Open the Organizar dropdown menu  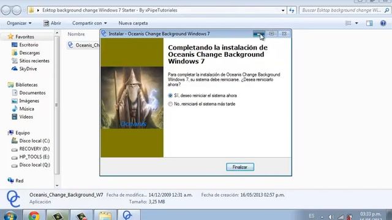pyautogui.click(x=19, y=23)
